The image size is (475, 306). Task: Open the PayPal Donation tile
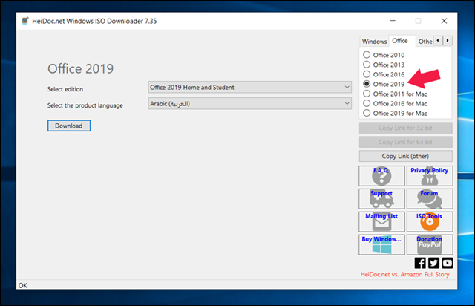click(x=430, y=244)
